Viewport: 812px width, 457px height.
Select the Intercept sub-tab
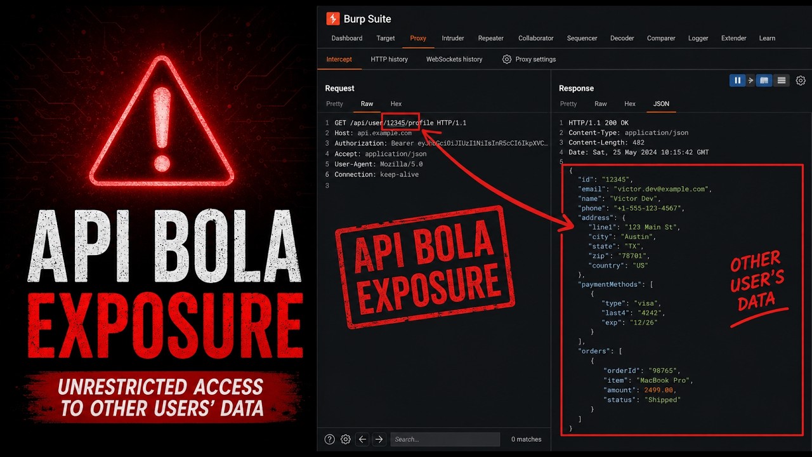[339, 59]
